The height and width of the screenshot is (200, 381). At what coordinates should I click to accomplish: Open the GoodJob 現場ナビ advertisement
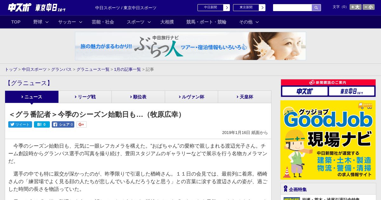328,140
